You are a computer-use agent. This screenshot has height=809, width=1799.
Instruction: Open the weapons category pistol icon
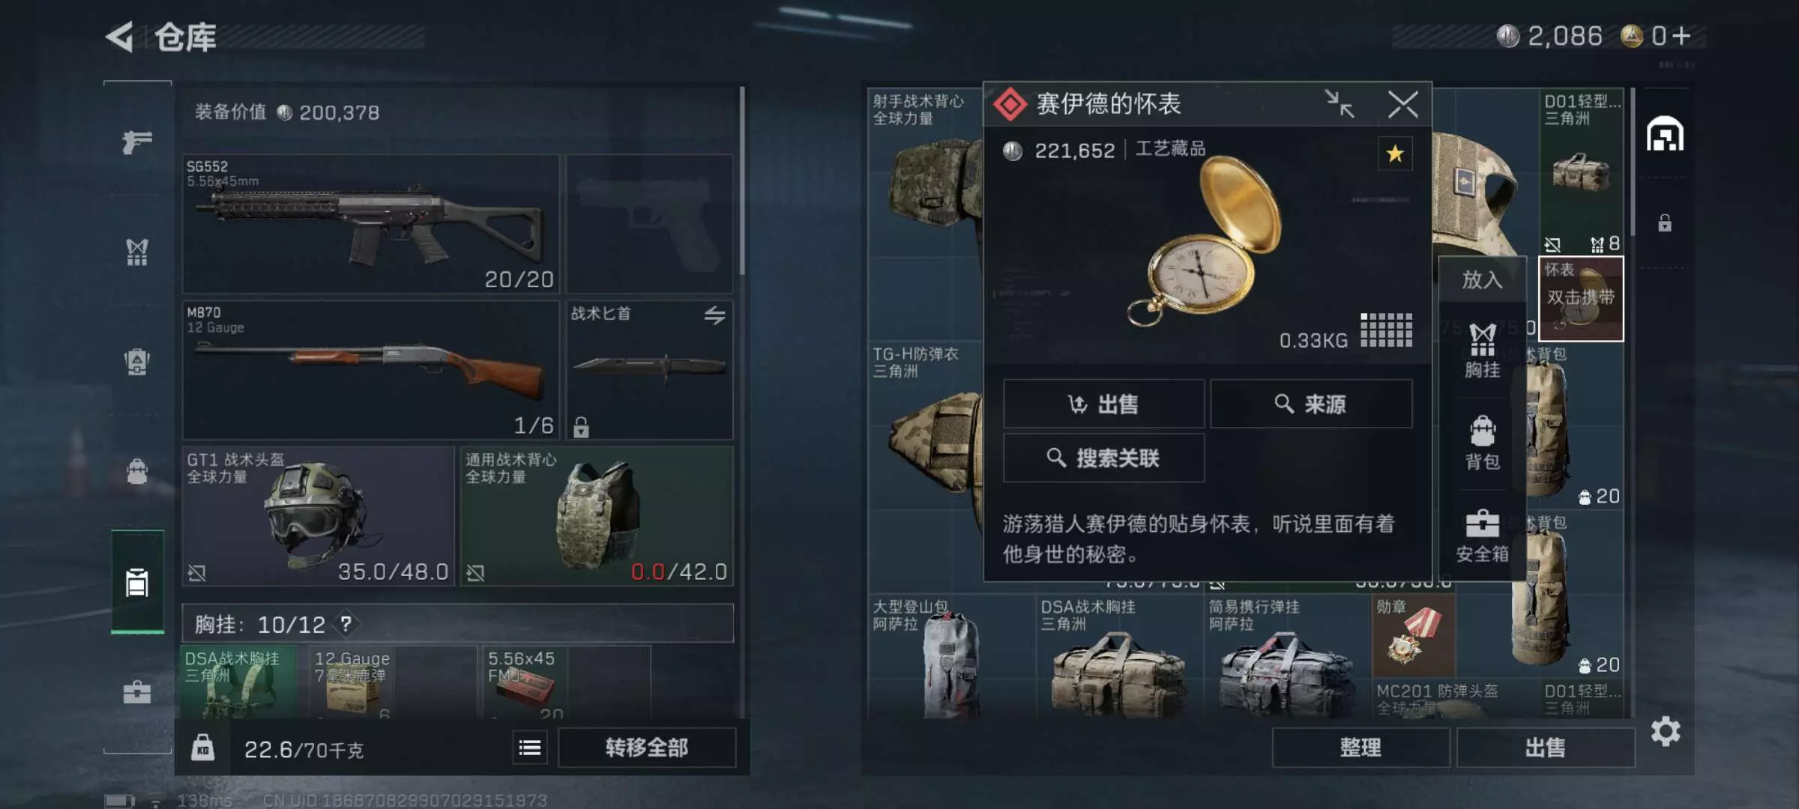point(137,141)
